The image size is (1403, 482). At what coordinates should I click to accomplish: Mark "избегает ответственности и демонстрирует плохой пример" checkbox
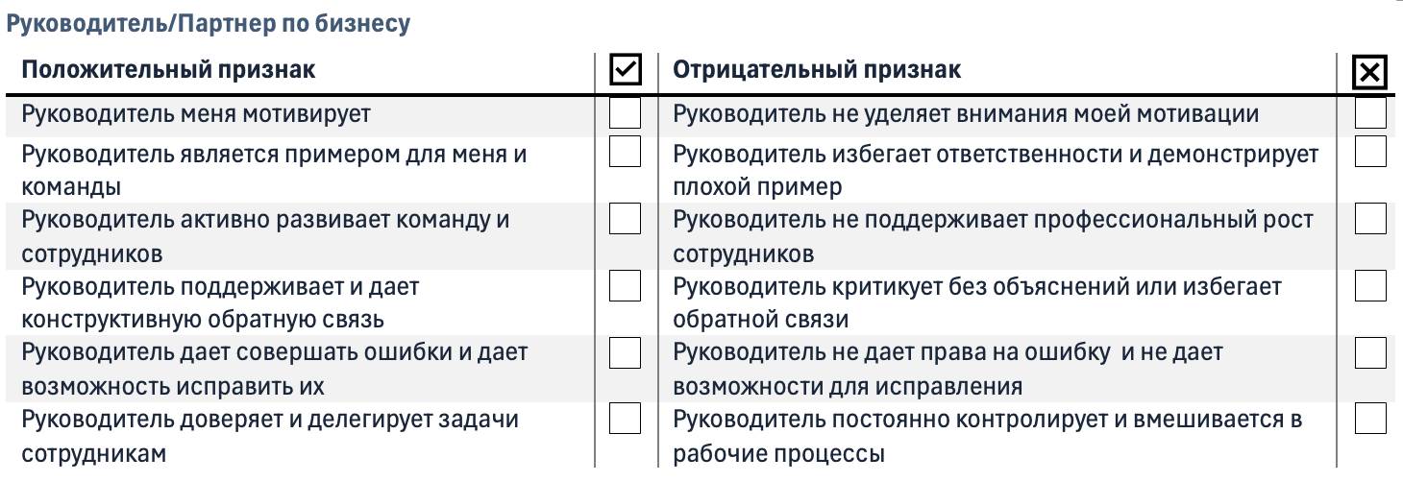pyautogui.click(x=1370, y=152)
